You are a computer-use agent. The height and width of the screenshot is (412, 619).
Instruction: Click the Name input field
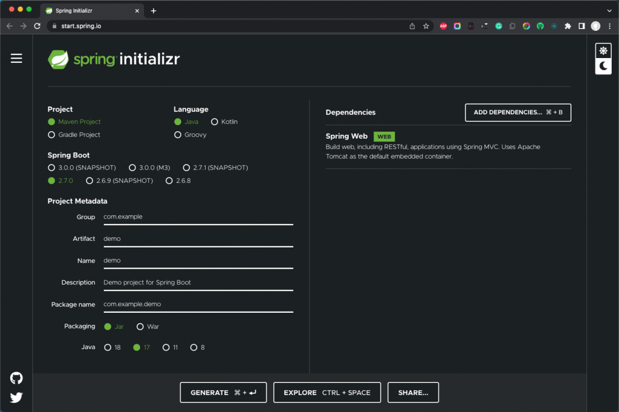[198, 261]
